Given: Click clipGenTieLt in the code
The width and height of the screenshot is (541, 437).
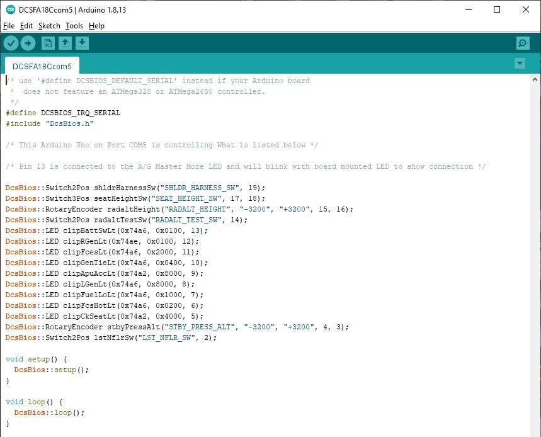Looking at the screenshot, I should pyautogui.click(x=89, y=263).
